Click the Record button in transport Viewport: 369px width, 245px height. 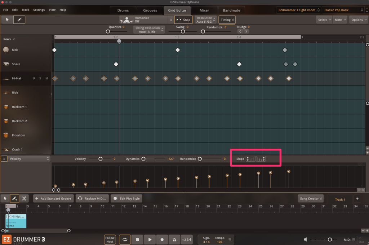pos(162,239)
